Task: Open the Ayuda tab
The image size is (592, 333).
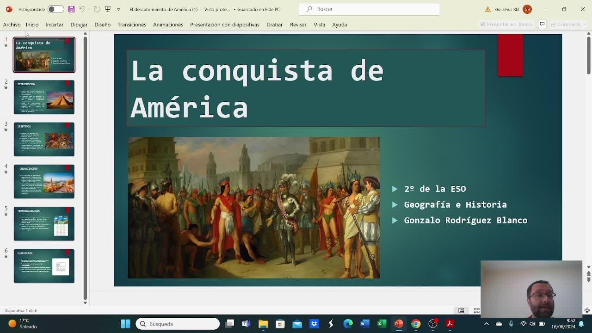Action: (x=339, y=25)
